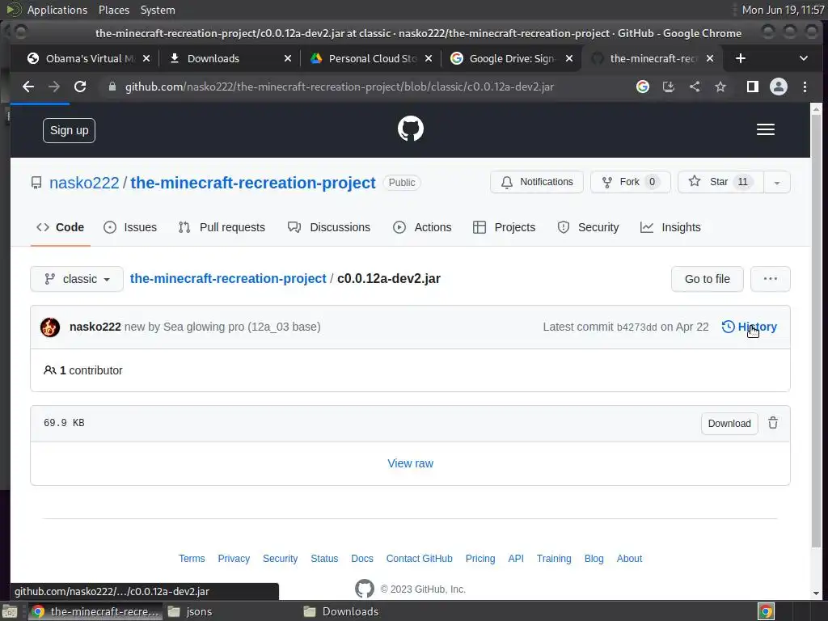Click the share page icon in address bar
828x621 pixels.
click(x=695, y=87)
